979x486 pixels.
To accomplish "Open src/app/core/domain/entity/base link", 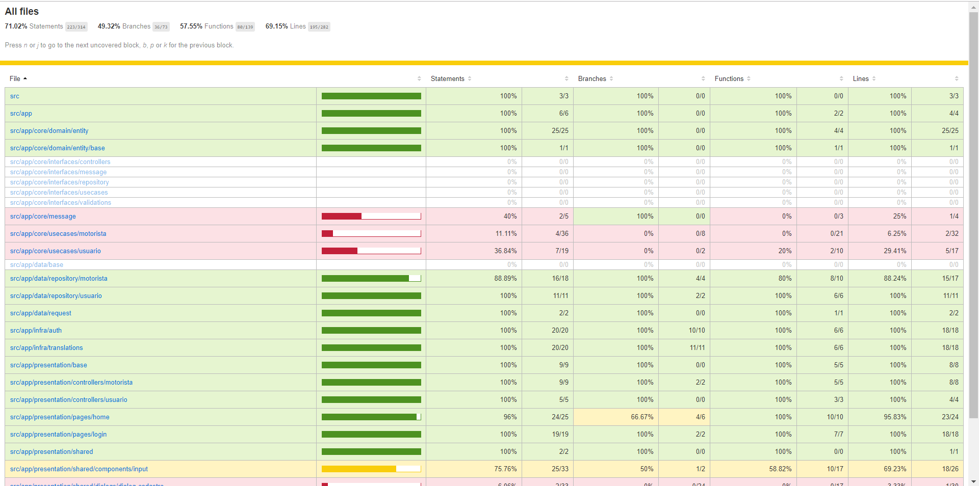I will click(x=58, y=148).
